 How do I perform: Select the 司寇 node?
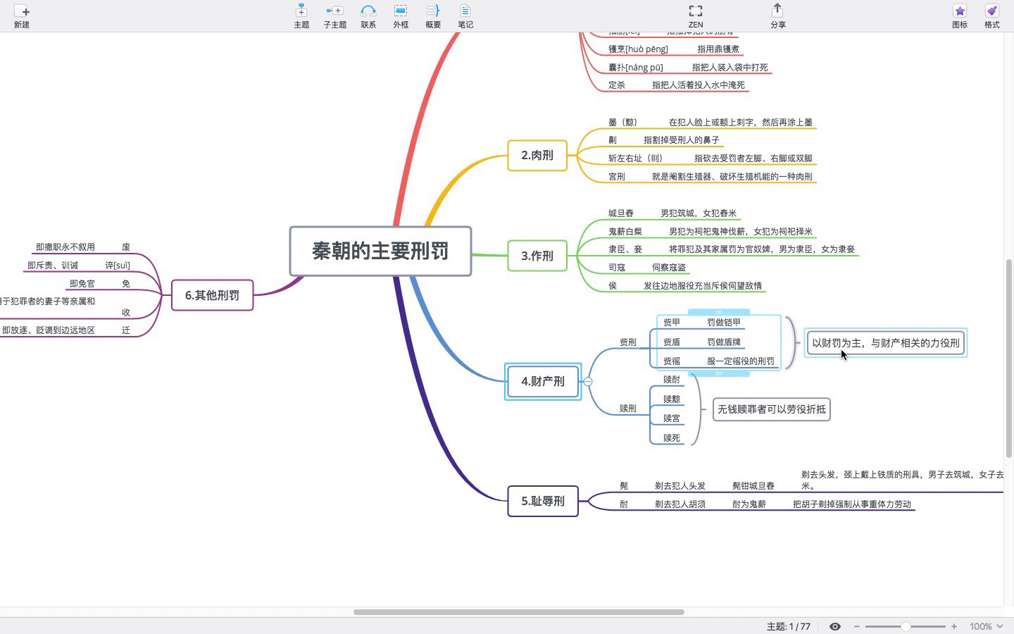tap(617, 268)
